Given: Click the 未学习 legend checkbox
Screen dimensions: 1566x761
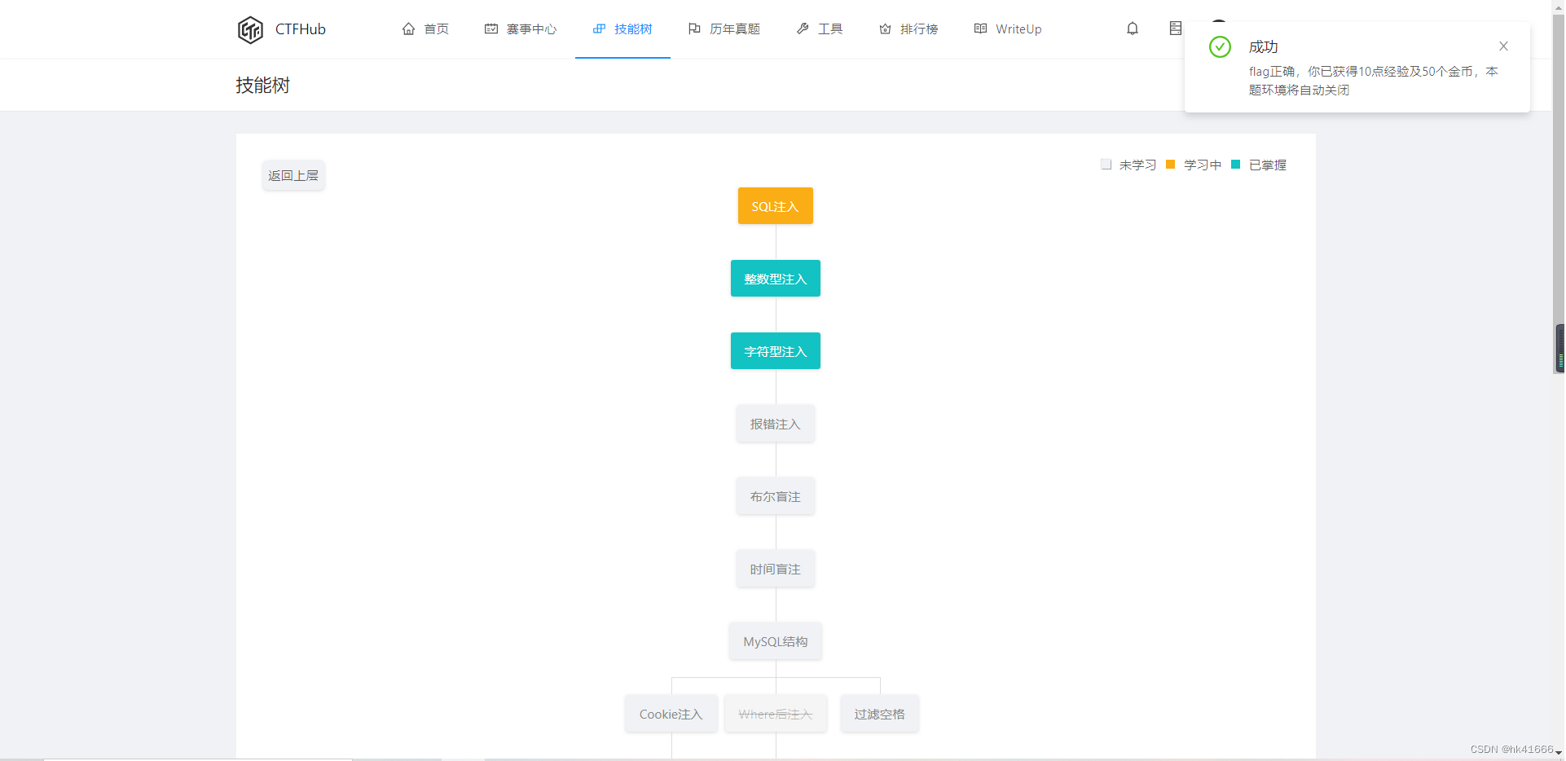Looking at the screenshot, I should coord(1106,164).
